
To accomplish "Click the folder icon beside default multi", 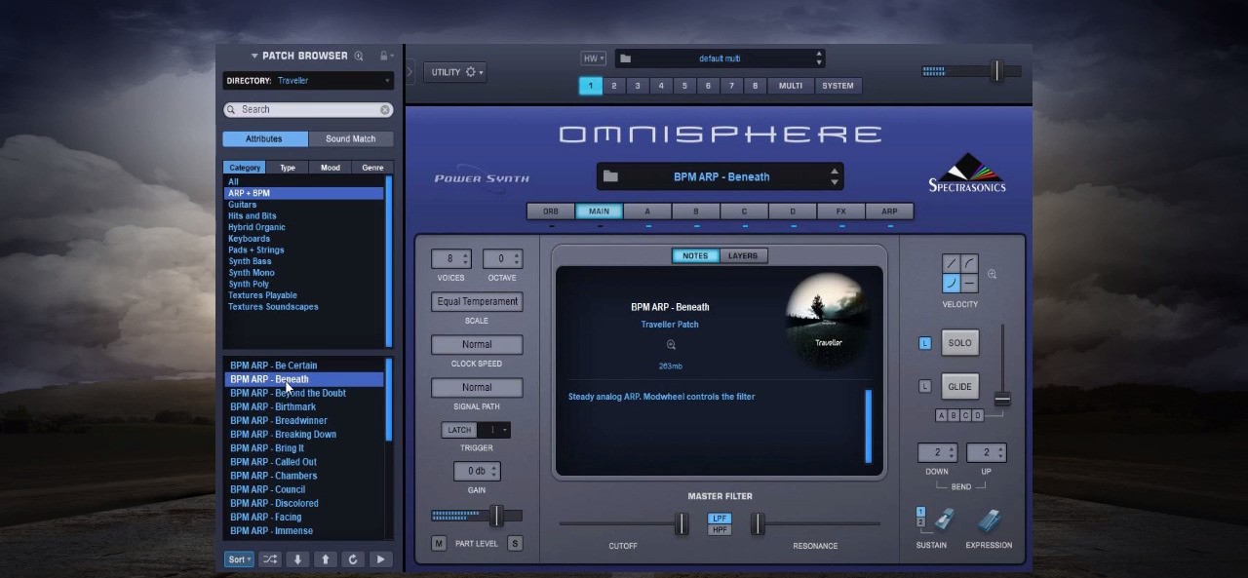I will (x=626, y=58).
